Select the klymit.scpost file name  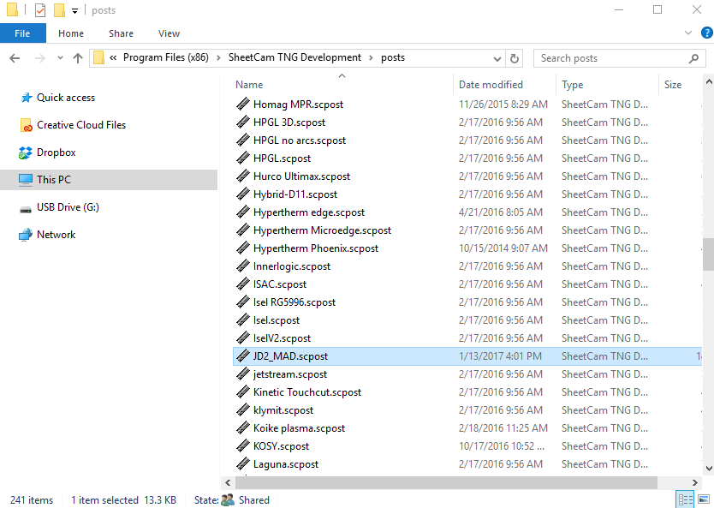tap(283, 410)
